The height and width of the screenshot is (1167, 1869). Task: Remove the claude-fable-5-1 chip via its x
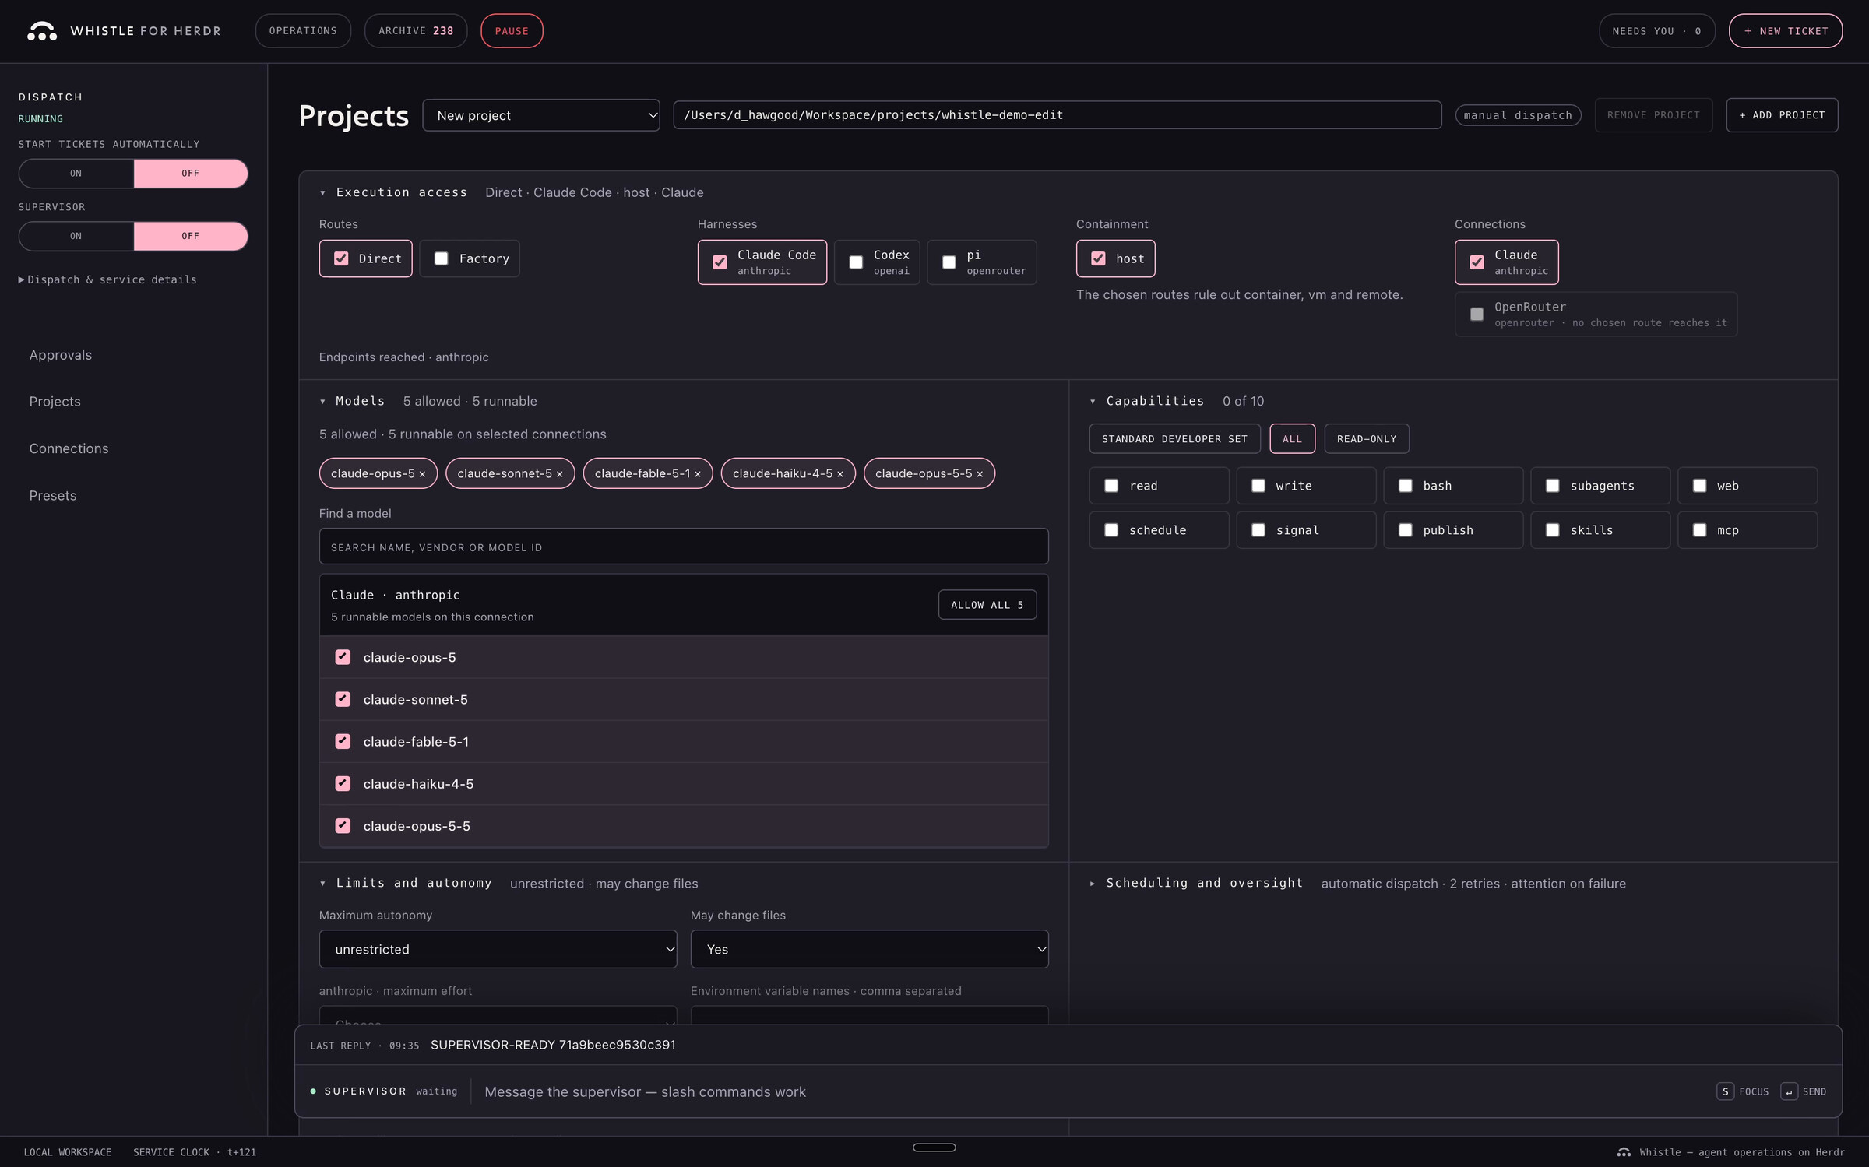[x=698, y=474]
